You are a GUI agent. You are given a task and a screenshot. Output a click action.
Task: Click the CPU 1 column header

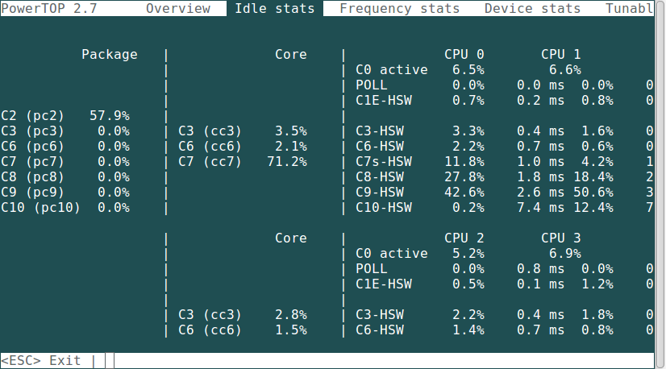coord(560,55)
